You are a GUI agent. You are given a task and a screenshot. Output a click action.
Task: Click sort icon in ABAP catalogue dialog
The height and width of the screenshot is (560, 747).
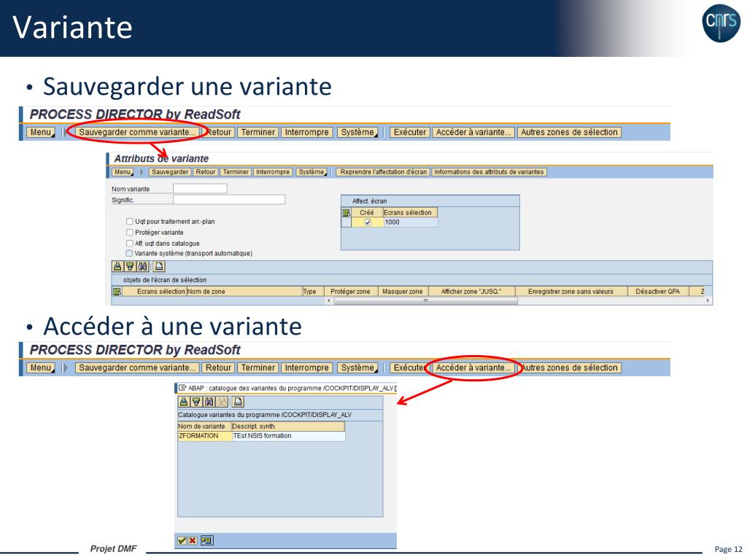pos(183,402)
